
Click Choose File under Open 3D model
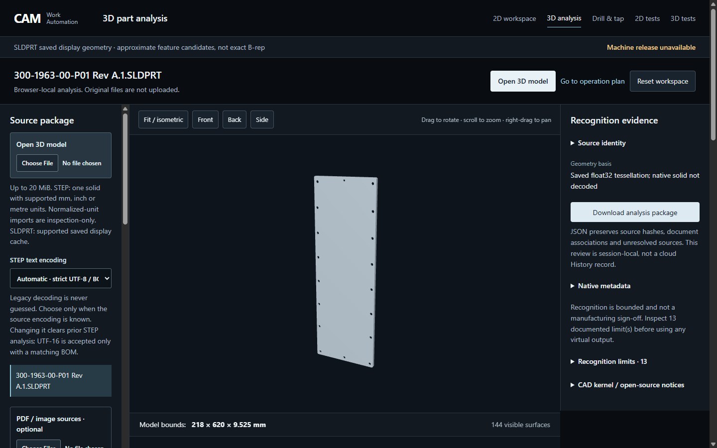pos(37,163)
